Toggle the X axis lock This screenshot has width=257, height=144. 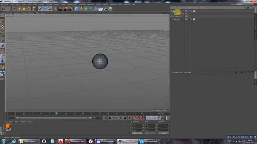coord(40,9)
